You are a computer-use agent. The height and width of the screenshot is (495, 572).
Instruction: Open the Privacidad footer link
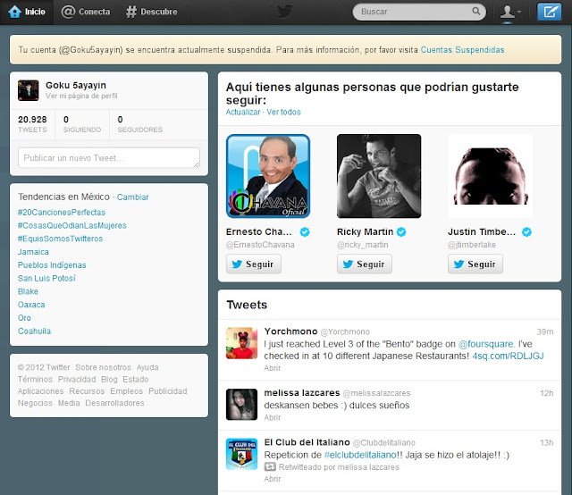pyautogui.click(x=77, y=380)
